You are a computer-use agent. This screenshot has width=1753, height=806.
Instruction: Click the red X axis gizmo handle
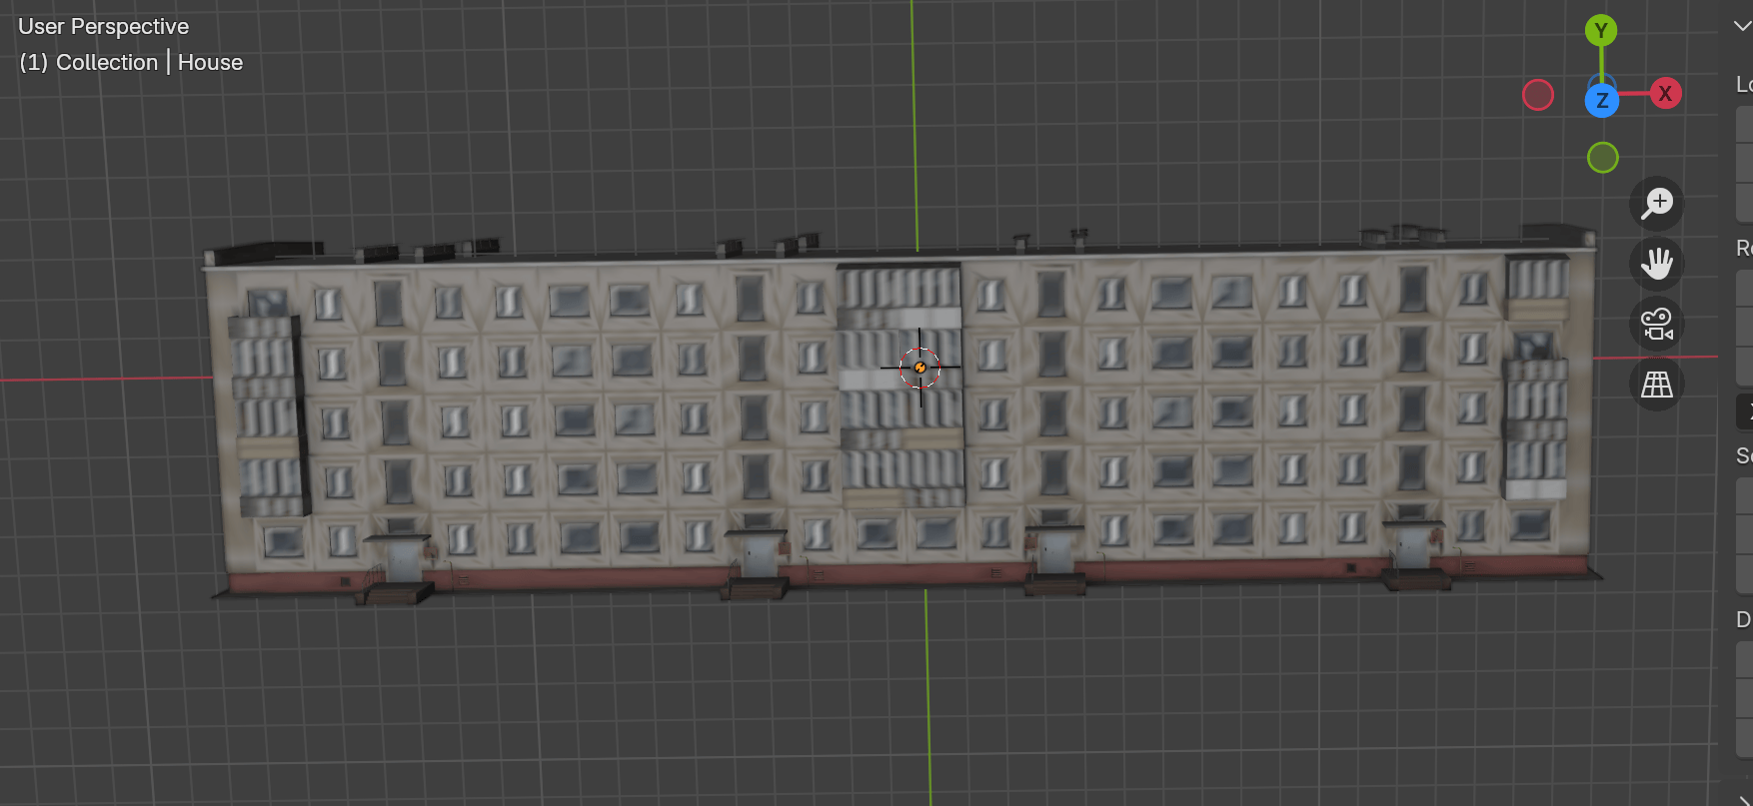point(1665,94)
